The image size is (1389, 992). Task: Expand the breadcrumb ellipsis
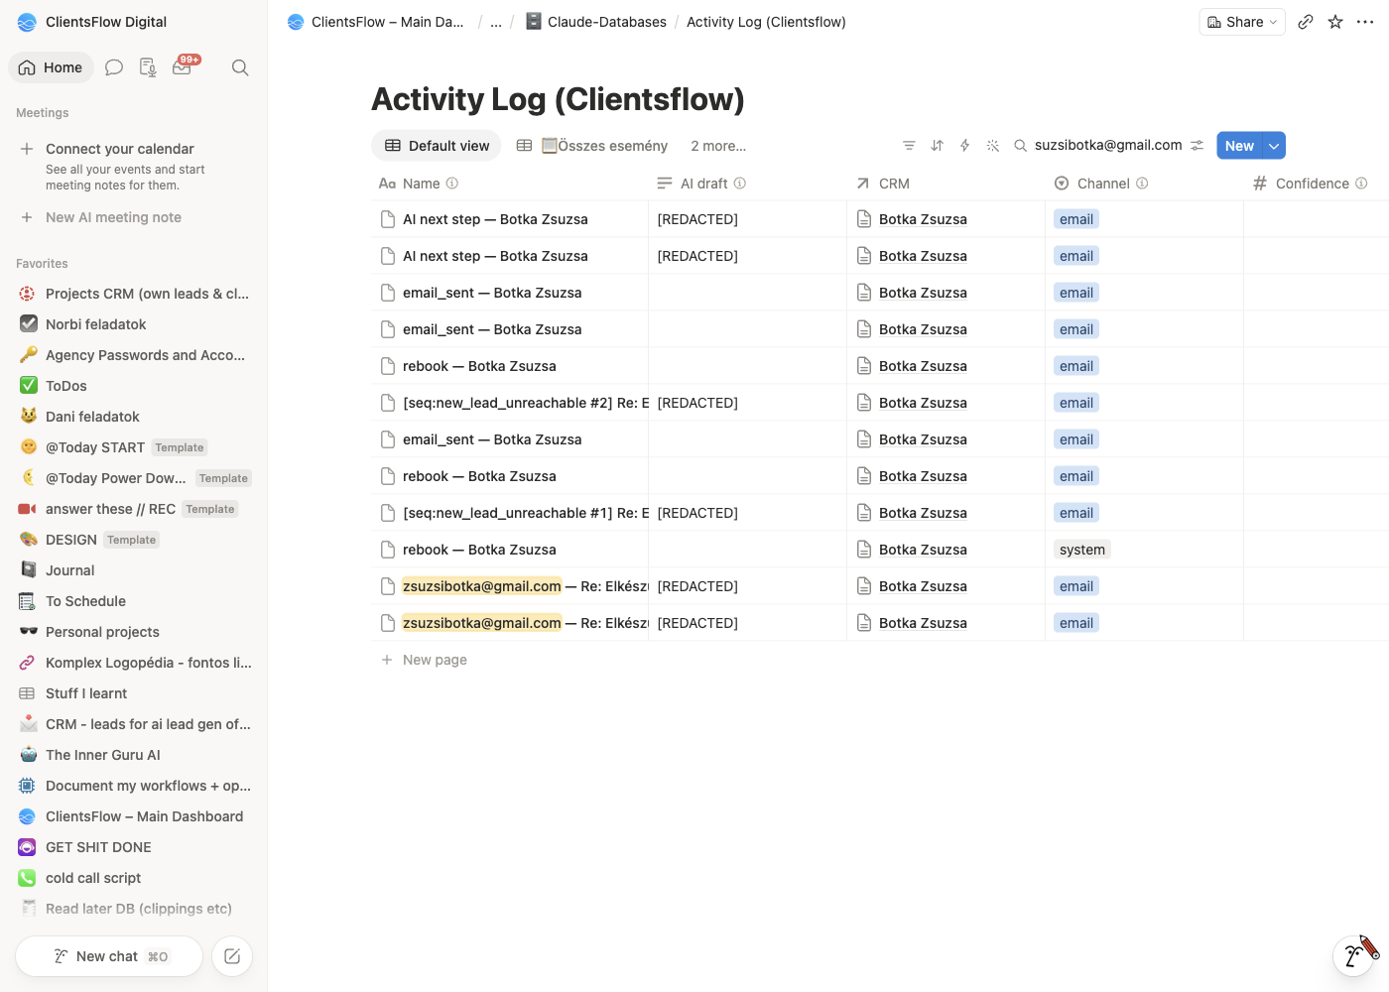(x=496, y=22)
